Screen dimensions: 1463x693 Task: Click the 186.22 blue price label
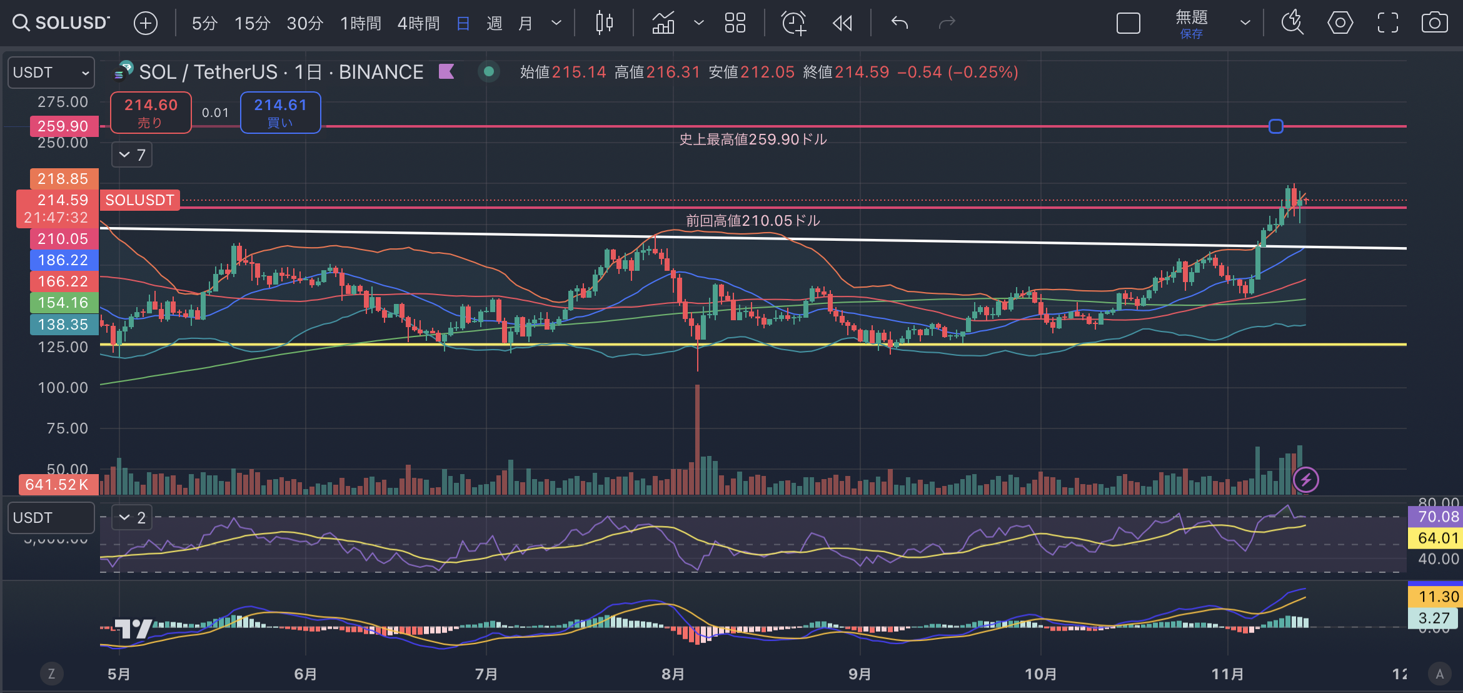click(x=64, y=260)
